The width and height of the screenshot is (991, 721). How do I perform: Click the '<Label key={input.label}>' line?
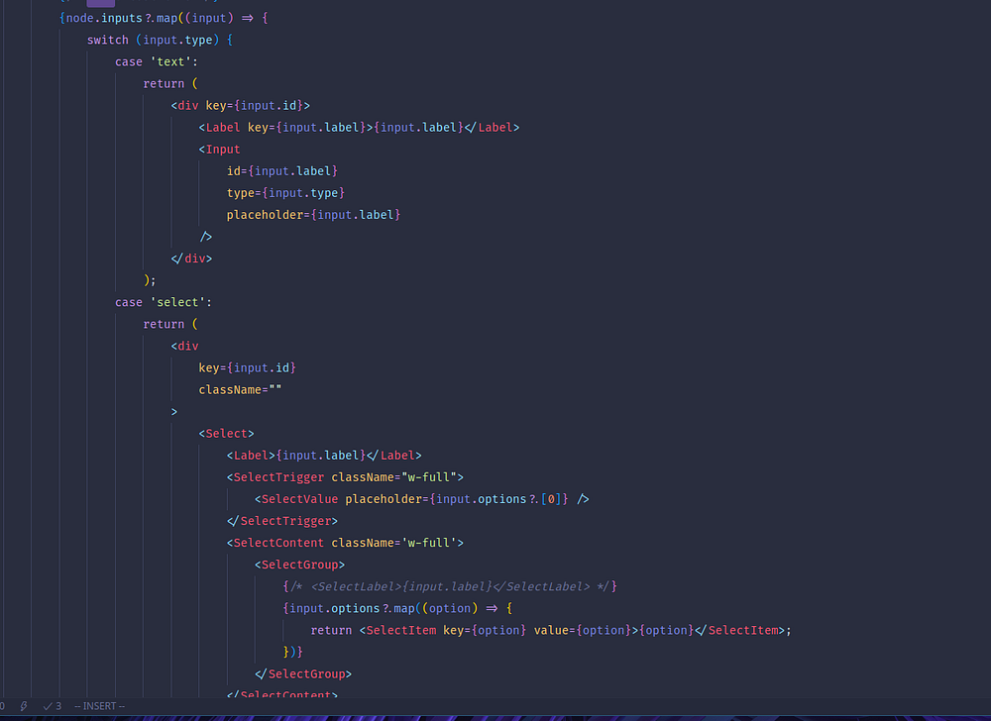click(x=359, y=128)
